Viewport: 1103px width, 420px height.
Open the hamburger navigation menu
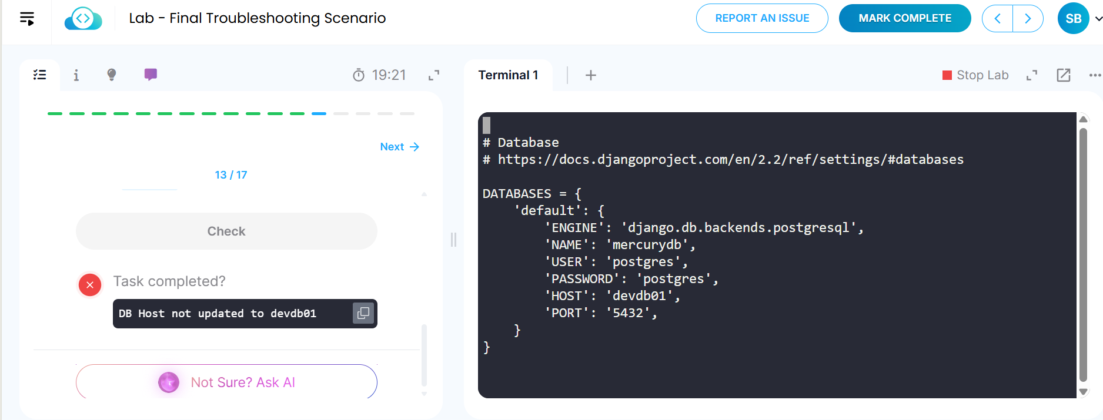27,18
